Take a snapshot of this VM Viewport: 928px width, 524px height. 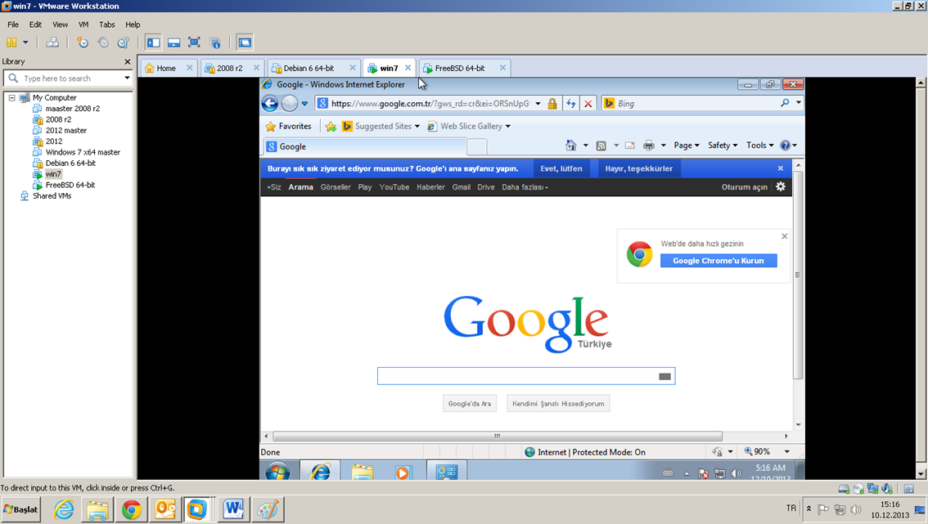click(83, 43)
